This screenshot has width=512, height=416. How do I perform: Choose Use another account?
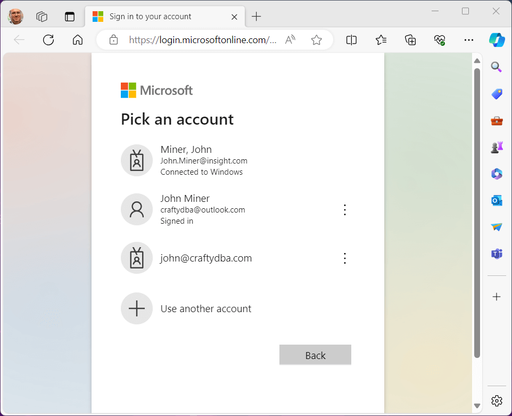205,309
